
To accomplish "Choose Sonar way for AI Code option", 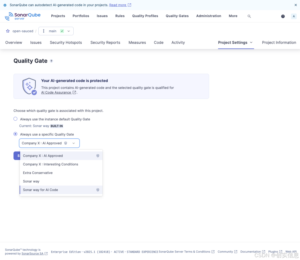I will (x=61, y=190).
